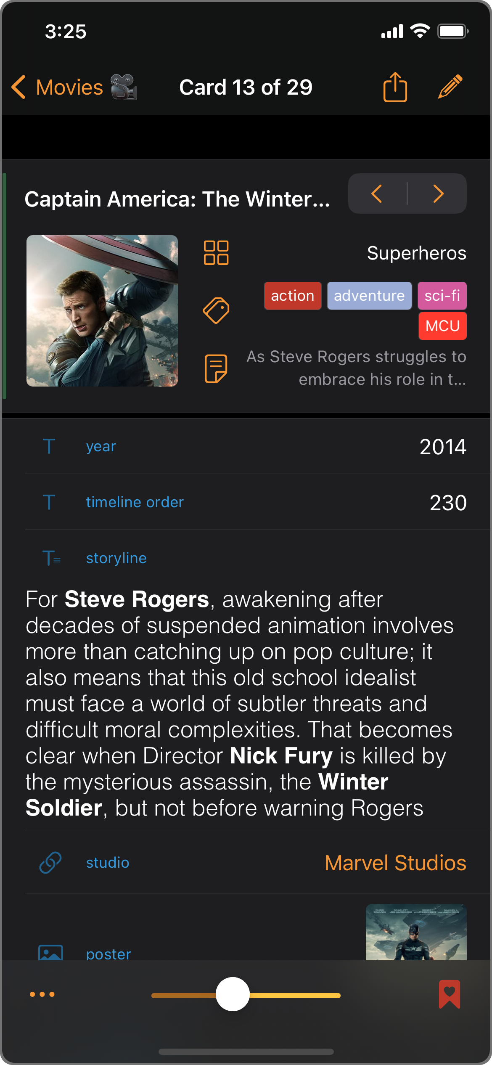This screenshot has height=1065, width=492.
Task: Open the Marvel Studios link
Action: click(x=395, y=863)
